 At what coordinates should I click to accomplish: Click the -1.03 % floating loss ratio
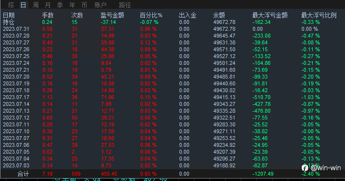pos(310,97)
